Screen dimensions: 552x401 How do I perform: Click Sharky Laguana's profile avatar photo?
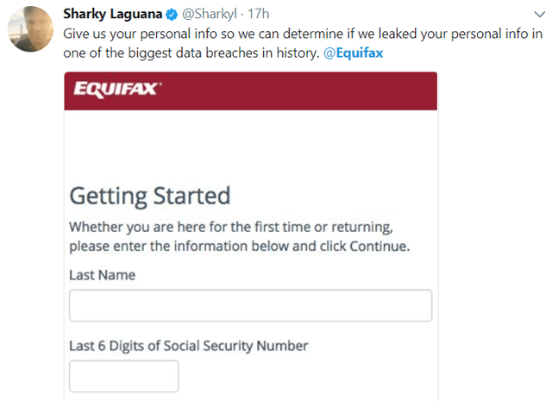[27, 28]
